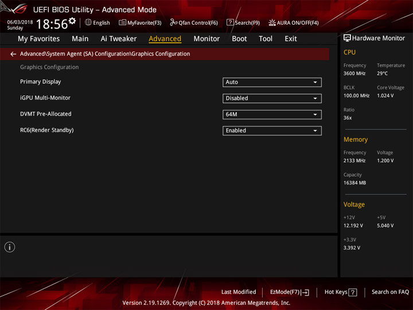Select the RC6(Render Standby) label
This screenshot has width=413, height=310.
pos(47,130)
